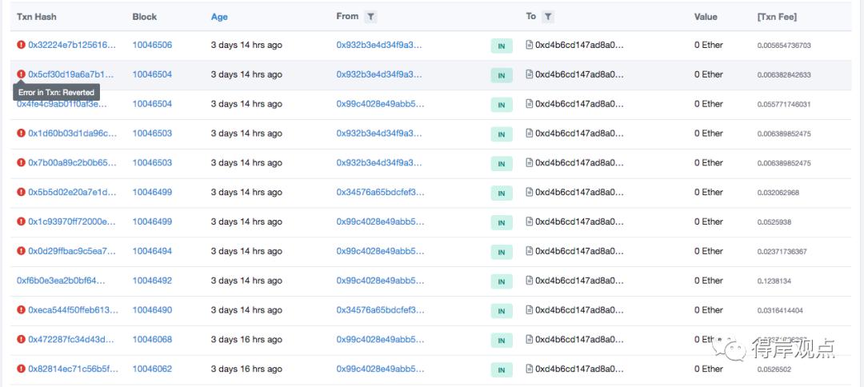864x387 pixels.
Task: Open block 10046506
Action: click(152, 45)
